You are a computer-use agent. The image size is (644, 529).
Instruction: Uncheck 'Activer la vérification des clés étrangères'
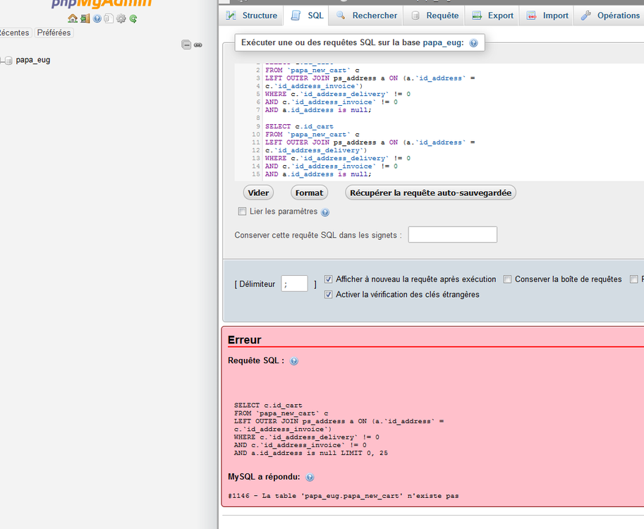point(329,295)
